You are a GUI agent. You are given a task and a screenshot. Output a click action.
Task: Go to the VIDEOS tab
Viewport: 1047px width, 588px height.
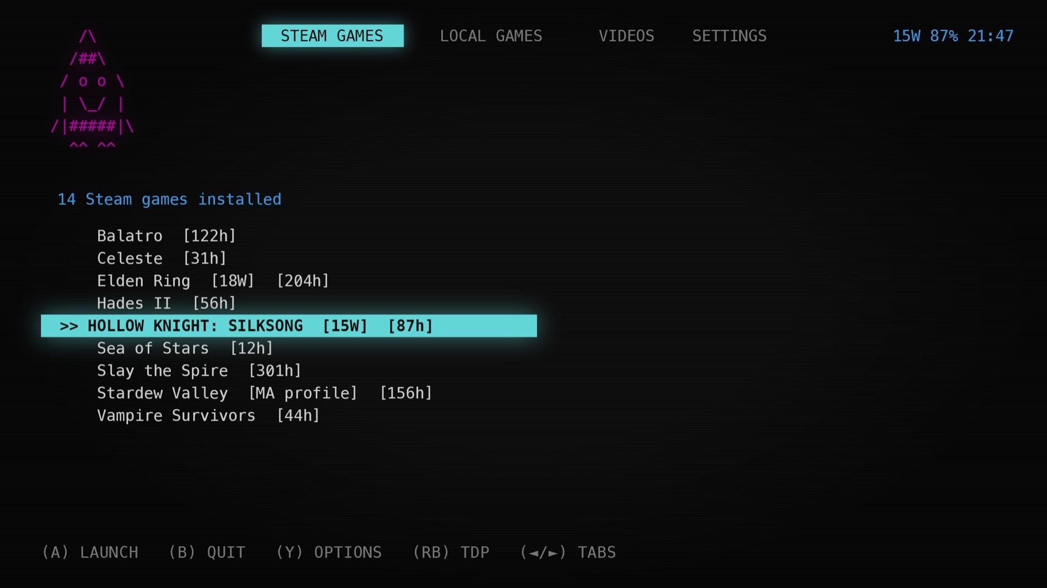coord(626,36)
